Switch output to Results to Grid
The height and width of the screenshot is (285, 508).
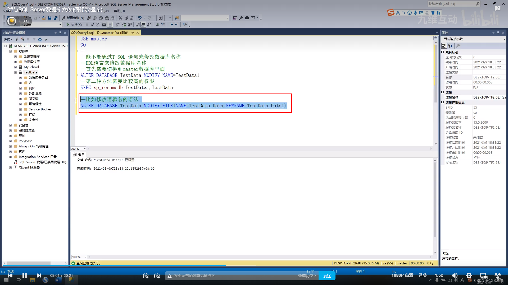[x=143, y=25]
